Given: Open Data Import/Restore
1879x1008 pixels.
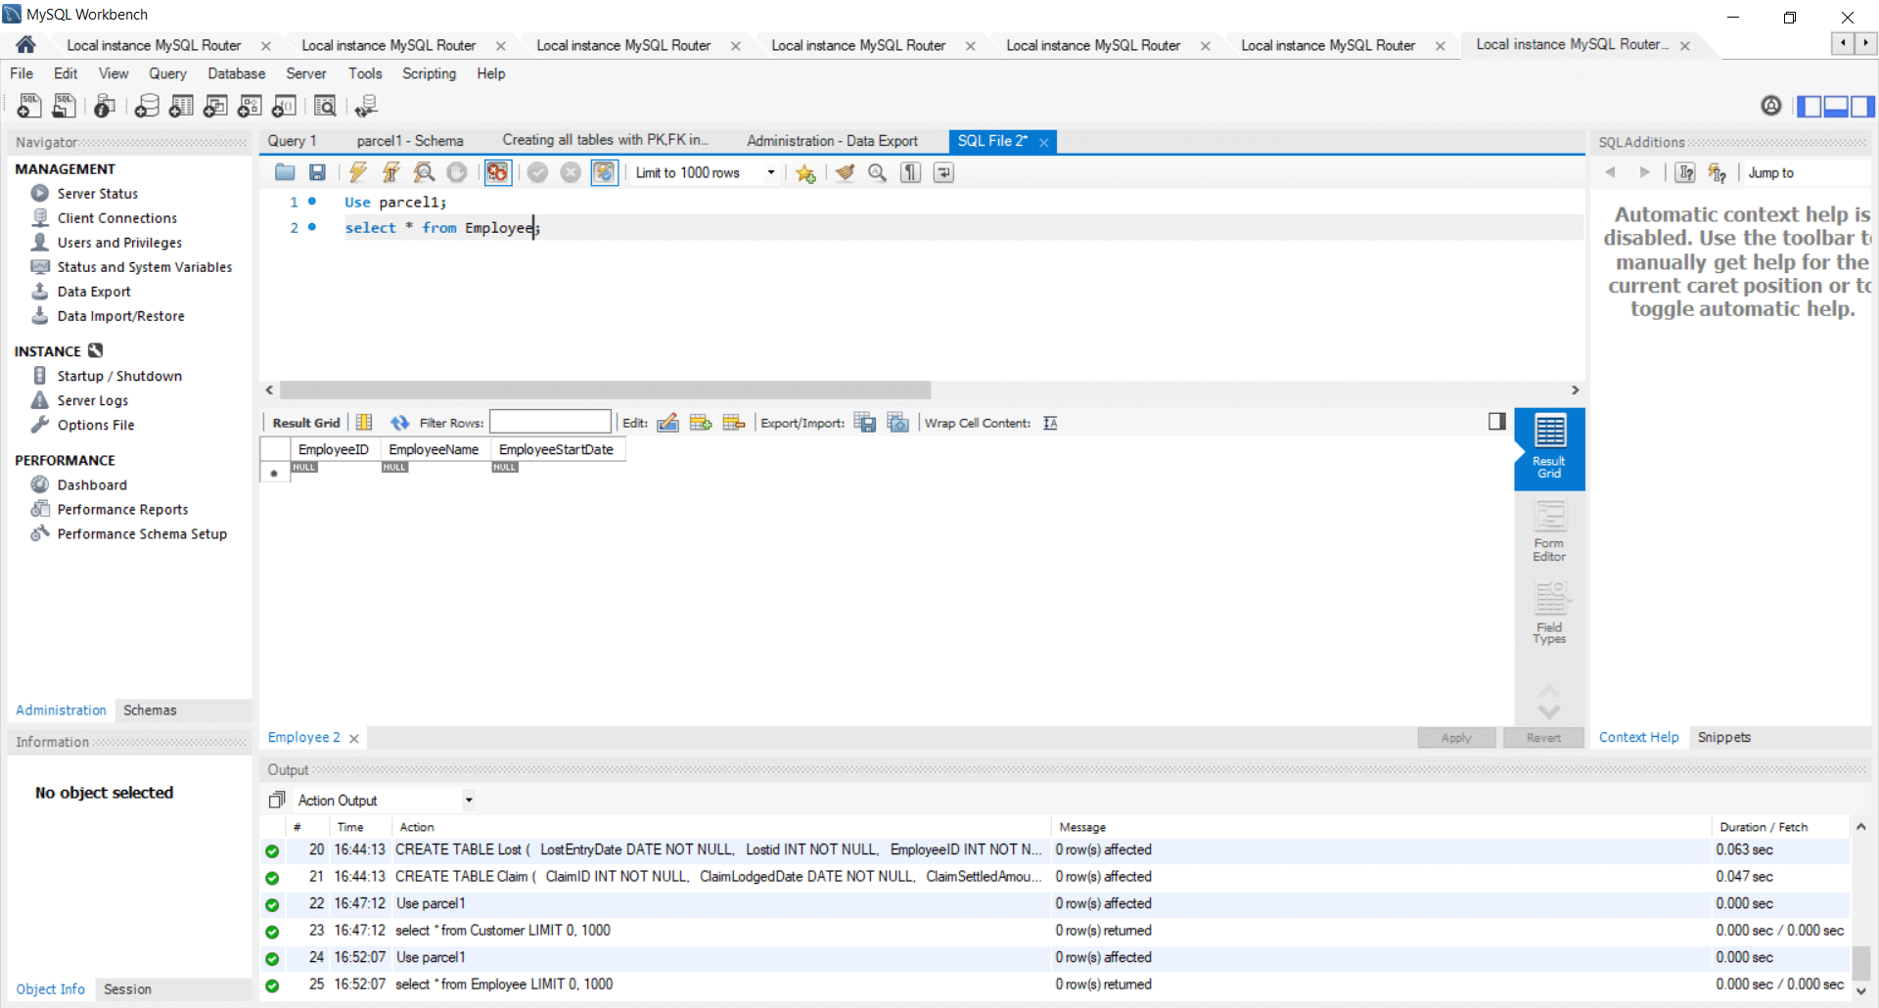Looking at the screenshot, I should pos(120,316).
